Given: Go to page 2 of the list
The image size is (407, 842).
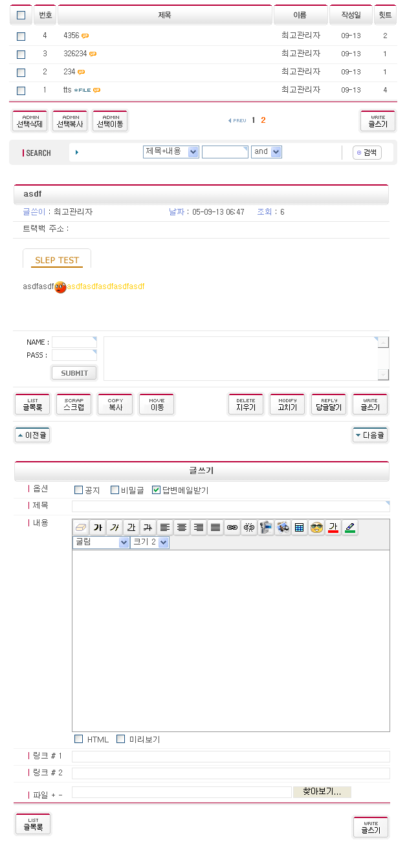Looking at the screenshot, I should [263, 120].
